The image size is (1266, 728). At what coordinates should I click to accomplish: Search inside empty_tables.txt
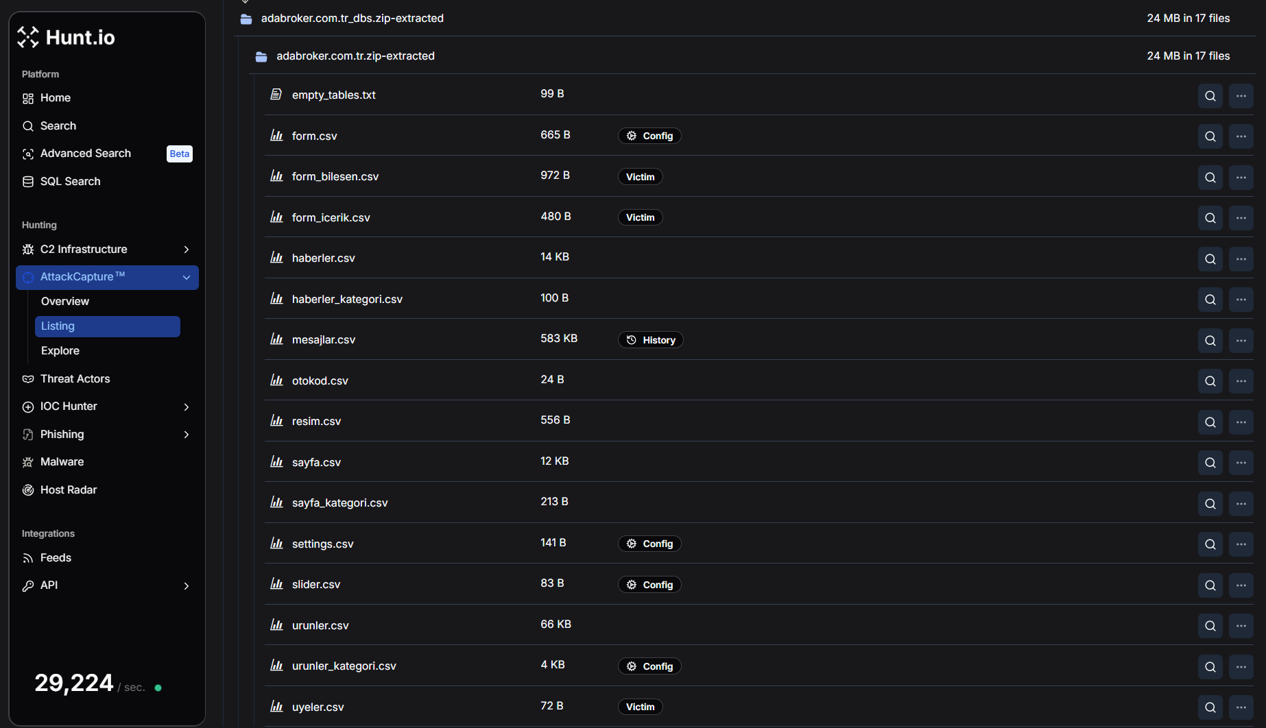point(1210,96)
